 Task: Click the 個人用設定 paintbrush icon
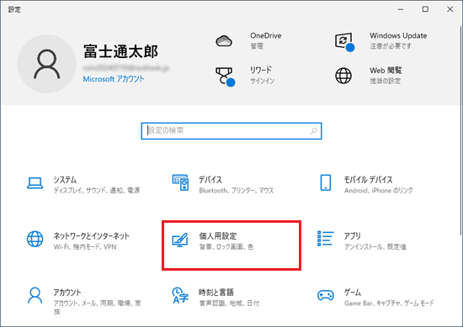[x=180, y=240]
